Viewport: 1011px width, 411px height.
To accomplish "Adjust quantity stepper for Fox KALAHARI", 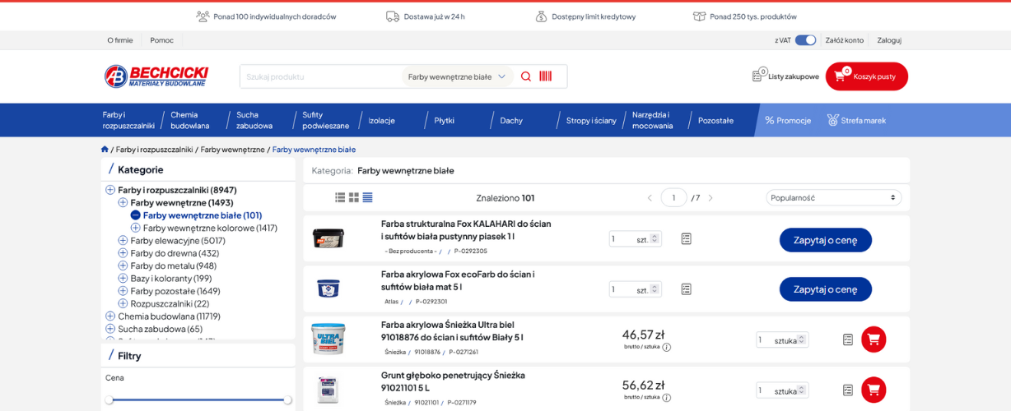I will [x=655, y=238].
